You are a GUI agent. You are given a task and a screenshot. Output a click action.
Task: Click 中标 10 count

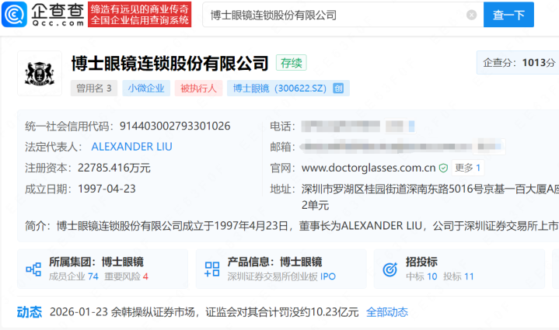[x=421, y=276]
